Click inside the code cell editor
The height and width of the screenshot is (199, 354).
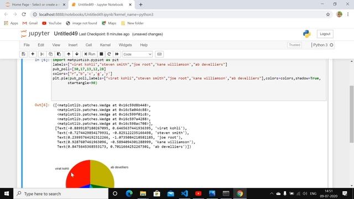[x=189, y=80]
